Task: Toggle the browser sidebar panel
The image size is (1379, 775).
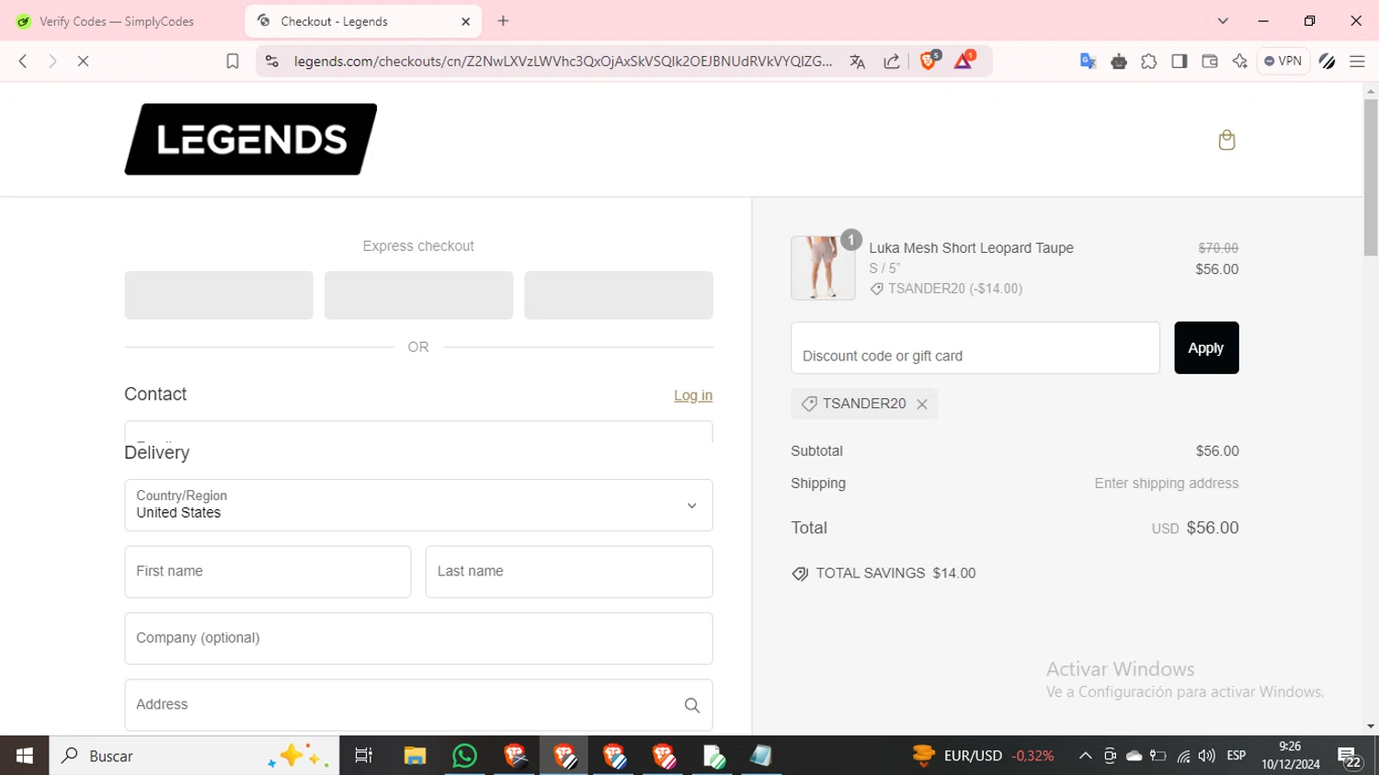Action: pyautogui.click(x=1180, y=62)
